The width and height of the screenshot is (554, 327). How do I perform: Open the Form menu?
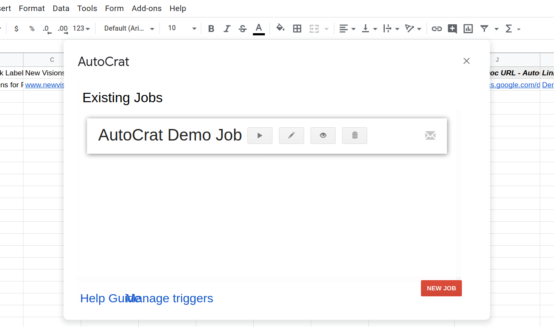[x=114, y=9]
